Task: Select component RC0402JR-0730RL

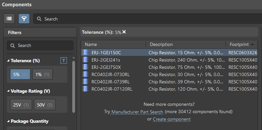Action: point(110,74)
